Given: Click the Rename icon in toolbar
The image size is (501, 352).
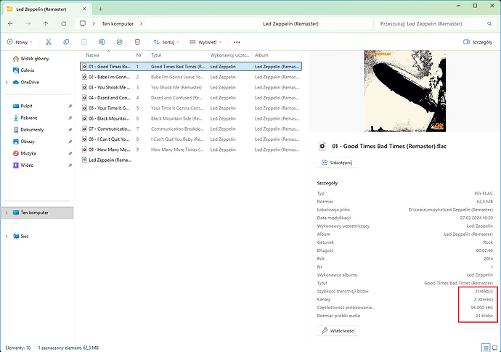Looking at the screenshot, I should coord(102,42).
